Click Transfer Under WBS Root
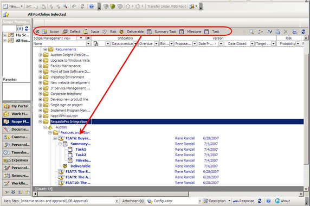The height and width of the screenshot is (206, 310). point(166,7)
